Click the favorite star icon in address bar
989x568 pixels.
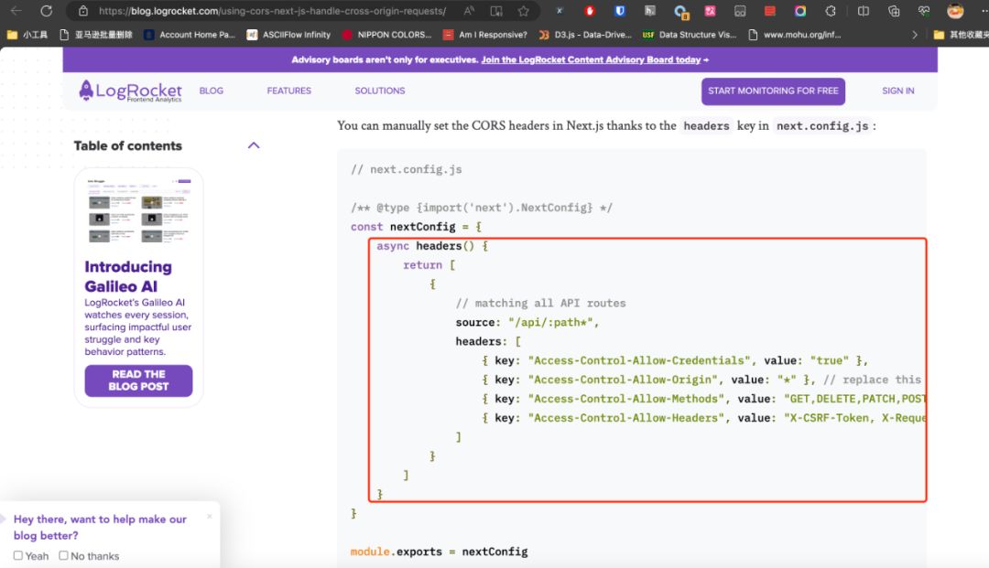523,11
